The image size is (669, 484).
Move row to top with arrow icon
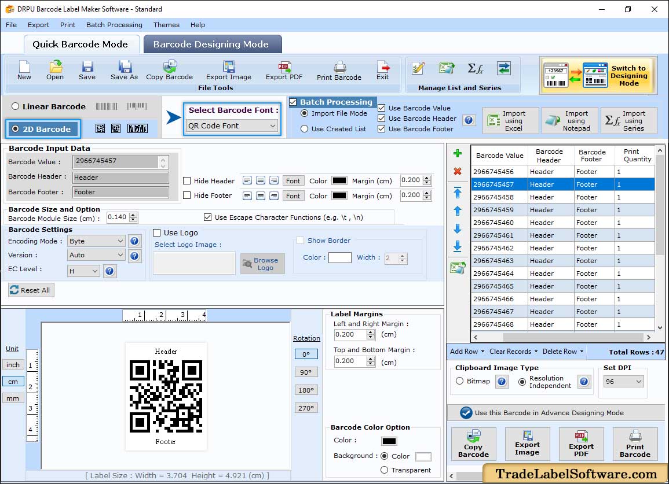pos(458,193)
